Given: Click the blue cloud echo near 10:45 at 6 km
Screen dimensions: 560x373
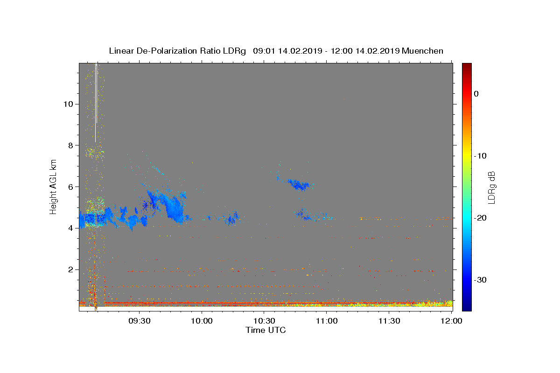Looking at the screenshot, I should tap(299, 185).
